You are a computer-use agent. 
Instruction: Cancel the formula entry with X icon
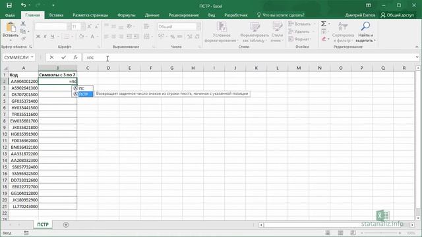coord(51,57)
